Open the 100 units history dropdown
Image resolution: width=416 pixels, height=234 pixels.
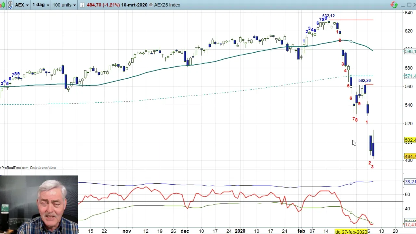click(64, 5)
